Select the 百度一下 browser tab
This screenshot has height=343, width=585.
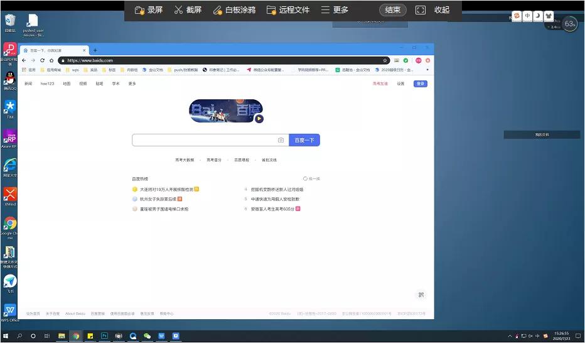point(55,50)
